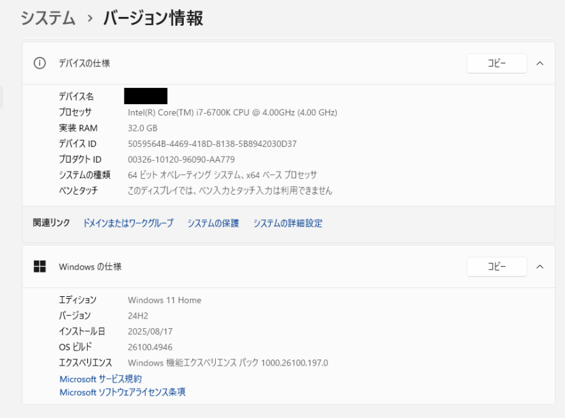Select the エクスペリエンス label

[85, 362]
